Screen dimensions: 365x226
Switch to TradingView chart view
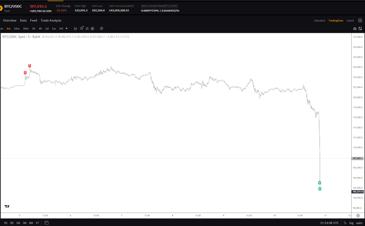pos(336,21)
